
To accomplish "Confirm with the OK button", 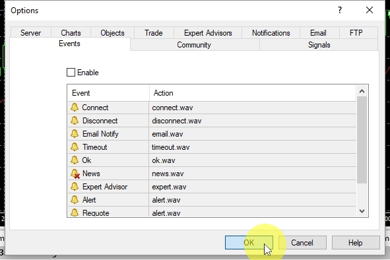I will tap(249, 243).
